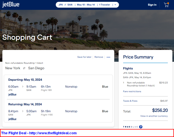The height and width of the screenshot is (137, 174).
Task: Click the Flights heading in Price Summary
Action: click(128, 68)
